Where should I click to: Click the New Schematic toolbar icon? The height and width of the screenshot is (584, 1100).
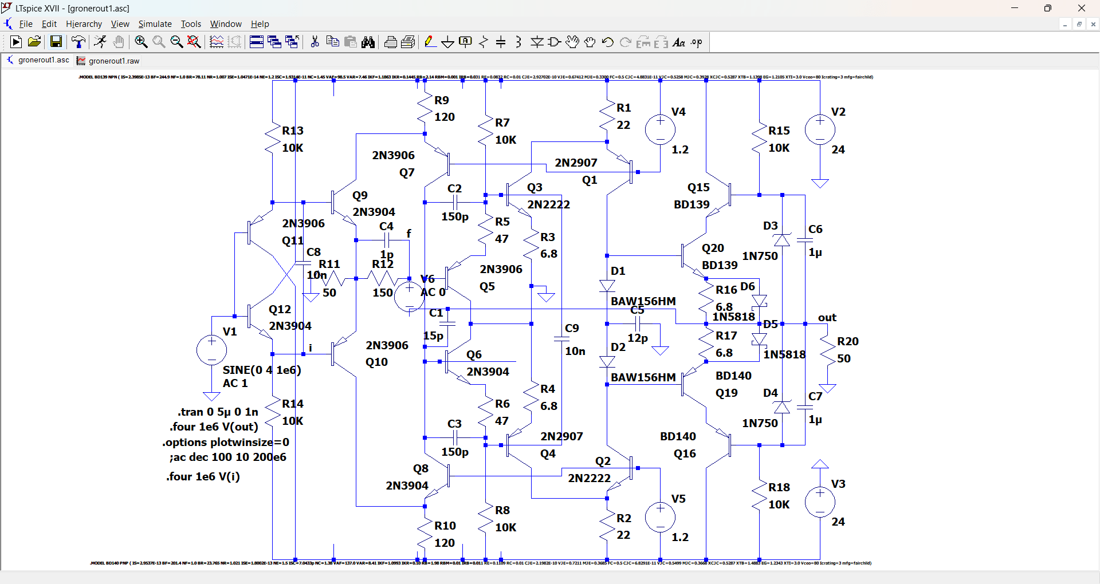point(16,42)
